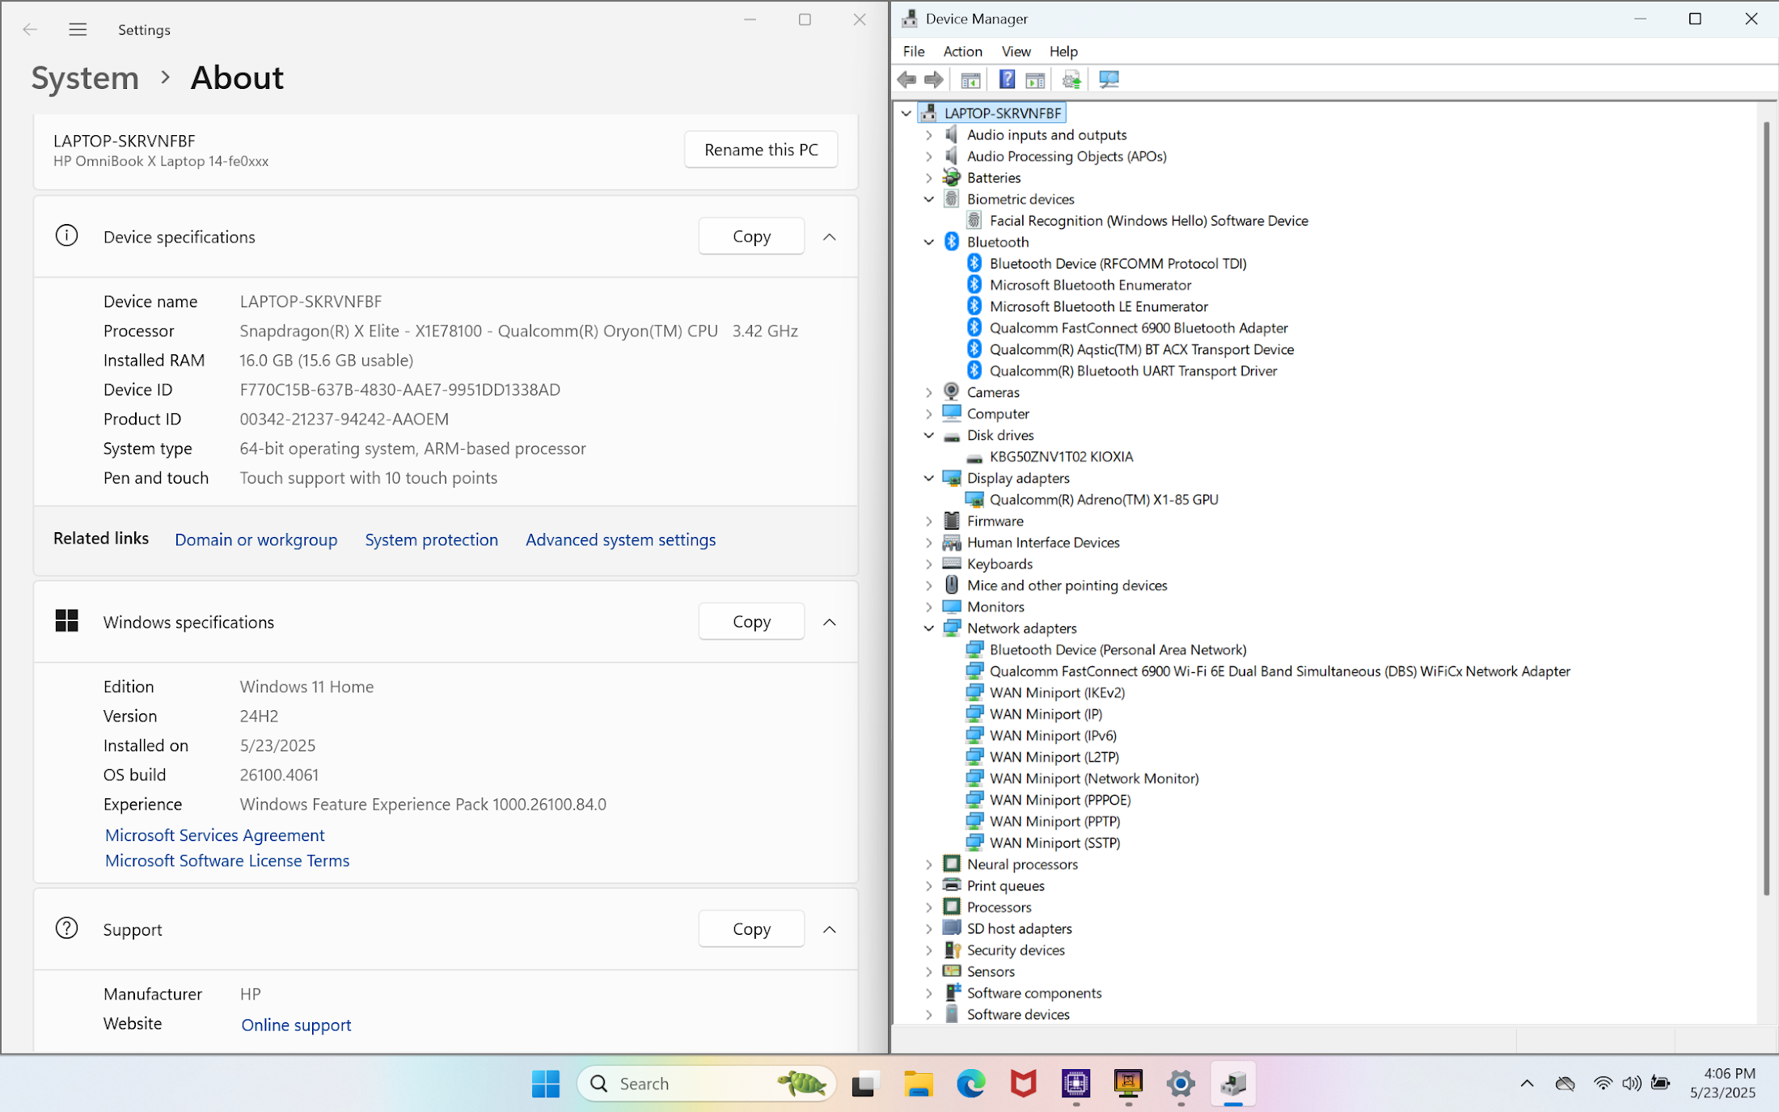Screen dimensions: 1779x1112
Task: Launch File Explorer from taskbar
Action: tap(918, 1084)
